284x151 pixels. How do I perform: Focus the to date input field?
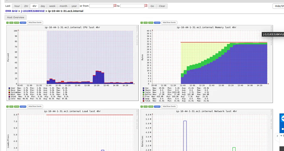(132, 6)
